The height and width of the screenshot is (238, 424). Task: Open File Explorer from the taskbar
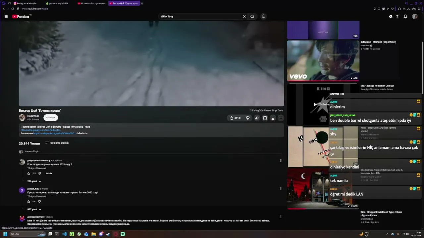pyautogui.click(x=93, y=234)
